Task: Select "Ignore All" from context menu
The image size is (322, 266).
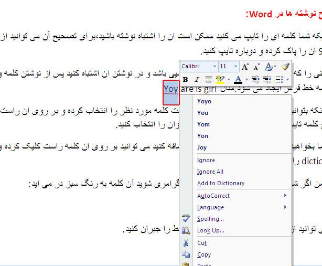Action: [x=210, y=172]
